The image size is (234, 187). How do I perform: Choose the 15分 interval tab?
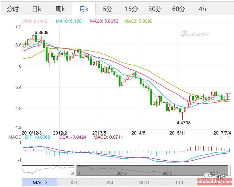pos(131,9)
